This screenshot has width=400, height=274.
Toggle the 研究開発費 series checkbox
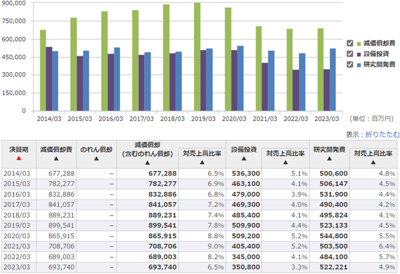click(350, 64)
